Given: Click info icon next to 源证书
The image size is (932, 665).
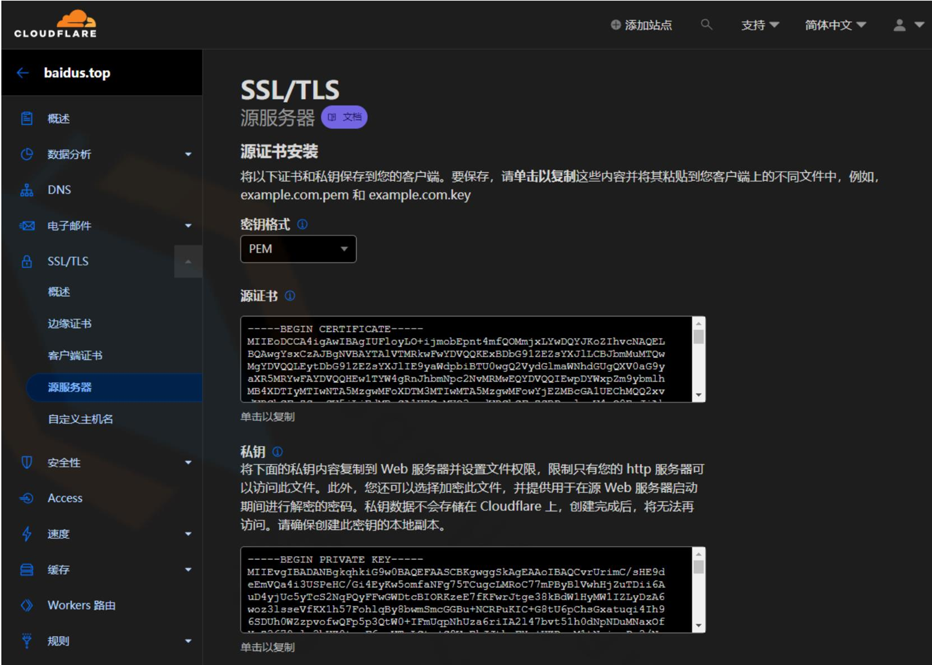Looking at the screenshot, I should point(290,296).
